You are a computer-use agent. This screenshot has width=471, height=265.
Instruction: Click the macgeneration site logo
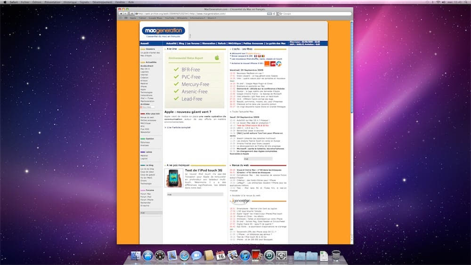163,31
